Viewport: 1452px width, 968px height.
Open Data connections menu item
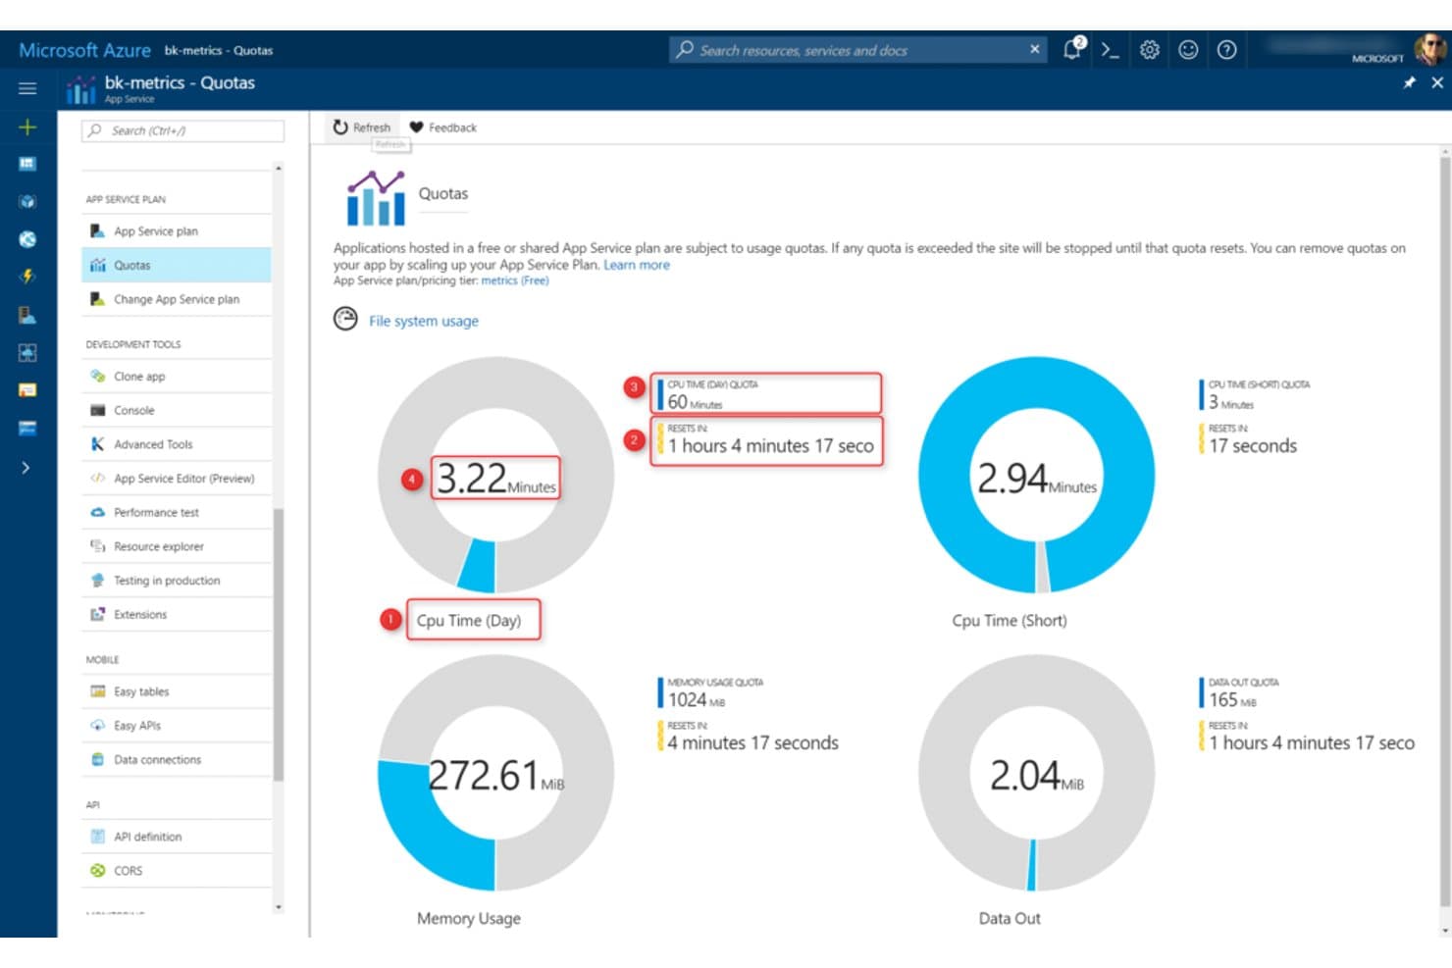pyautogui.click(x=177, y=759)
